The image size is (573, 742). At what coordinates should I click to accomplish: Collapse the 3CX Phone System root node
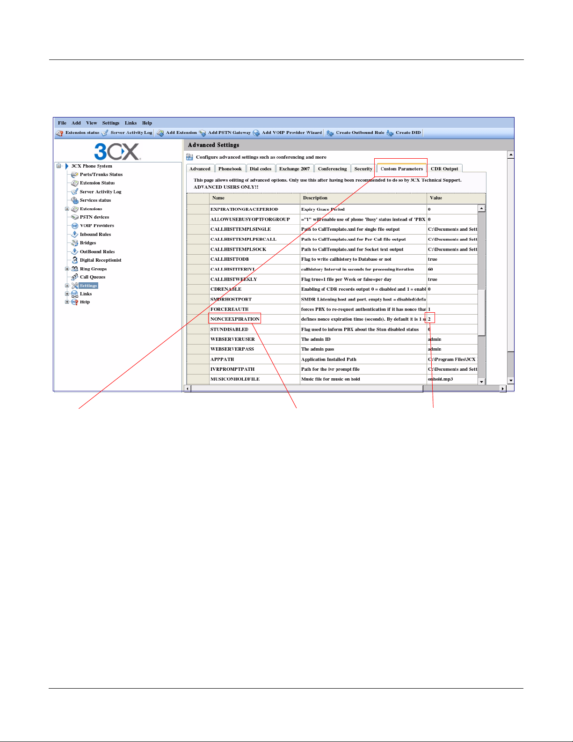[x=58, y=166]
